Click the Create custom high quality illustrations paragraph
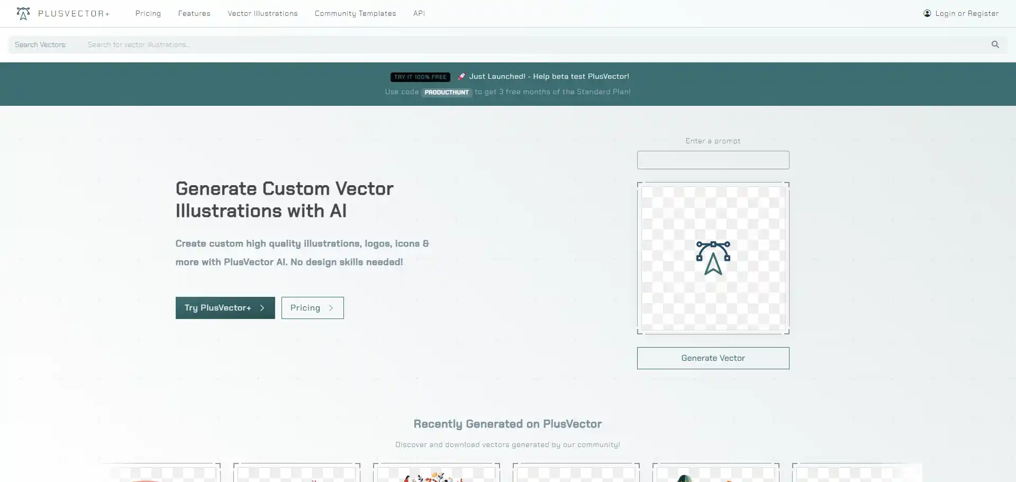The image size is (1016, 482). (x=302, y=252)
